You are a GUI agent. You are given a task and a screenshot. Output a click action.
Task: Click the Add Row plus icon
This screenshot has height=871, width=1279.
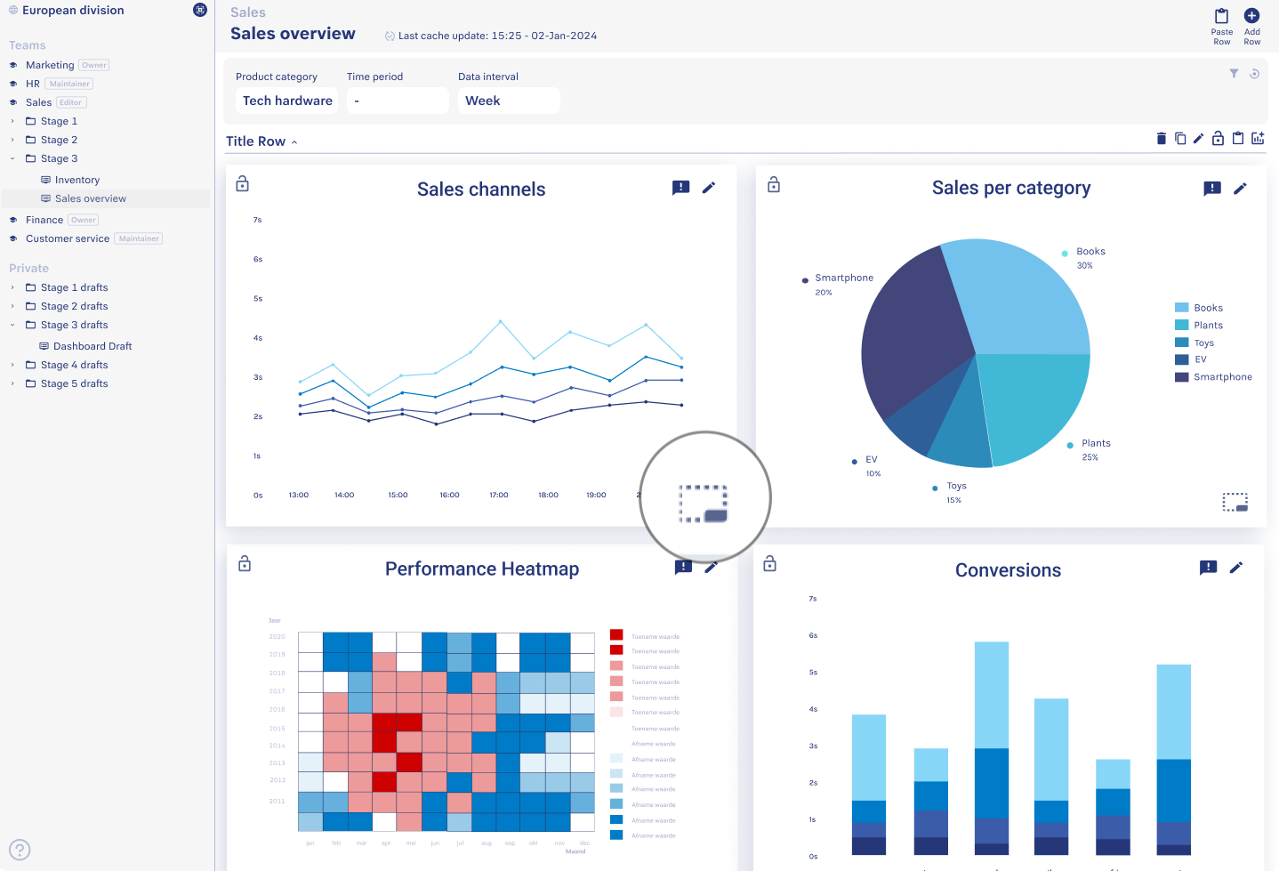1251,16
